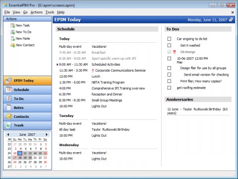Open the 'Corporate Communications Seminar' event
The width and height of the screenshot is (238, 179).
(120, 71)
